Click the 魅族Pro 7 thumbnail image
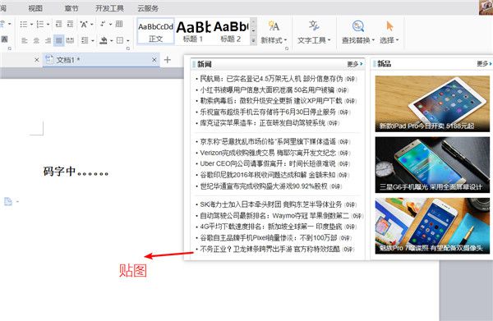Screen dimensions: 493x321 coord(432,226)
